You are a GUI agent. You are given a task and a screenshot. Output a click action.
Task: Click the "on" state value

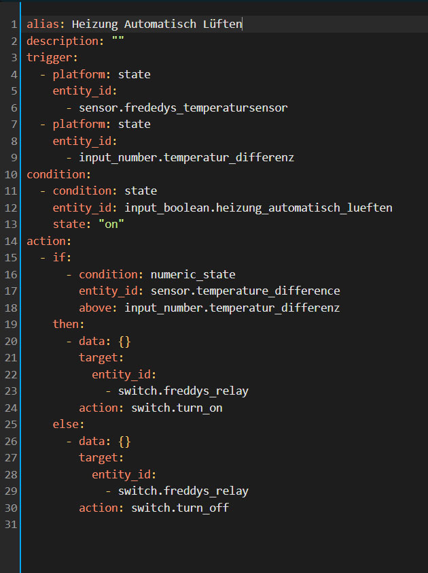click(111, 225)
